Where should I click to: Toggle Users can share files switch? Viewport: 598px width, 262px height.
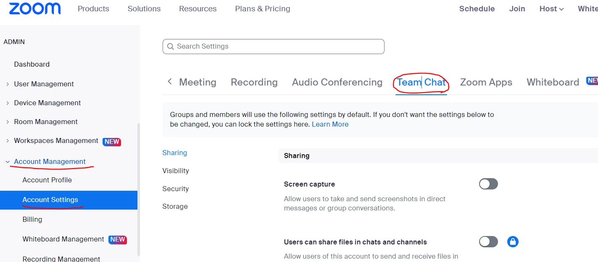point(488,241)
